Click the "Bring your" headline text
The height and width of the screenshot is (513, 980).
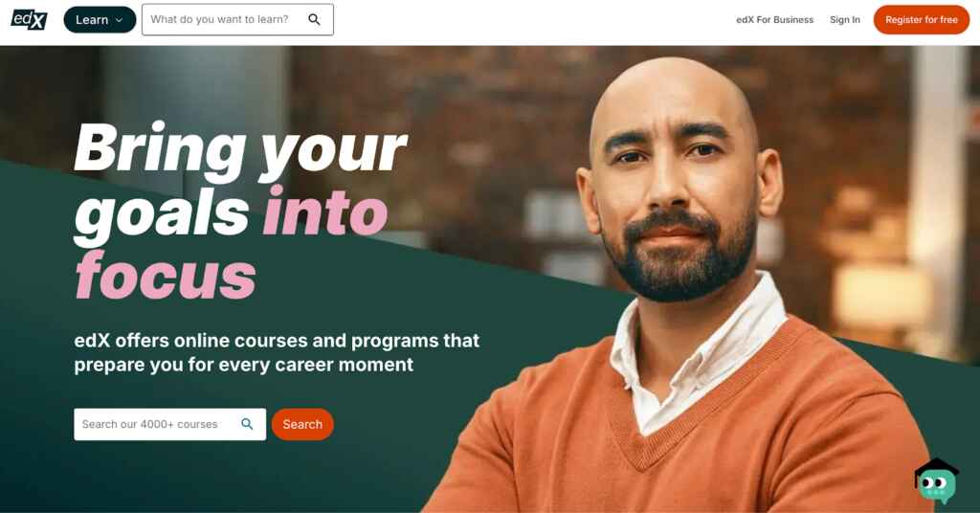pyautogui.click(x=240, y=148)
